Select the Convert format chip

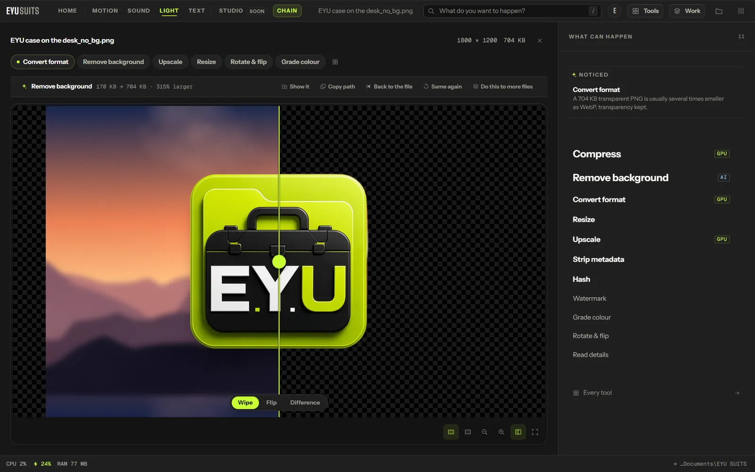42,62
